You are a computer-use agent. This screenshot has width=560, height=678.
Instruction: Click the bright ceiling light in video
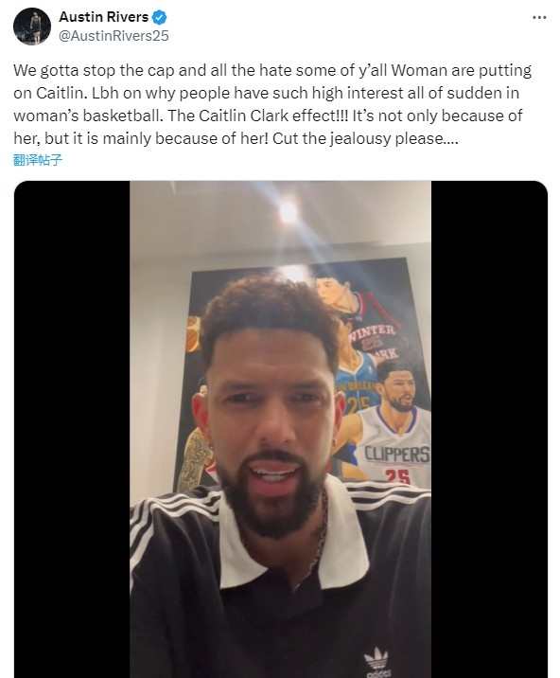tap(289, 212)
